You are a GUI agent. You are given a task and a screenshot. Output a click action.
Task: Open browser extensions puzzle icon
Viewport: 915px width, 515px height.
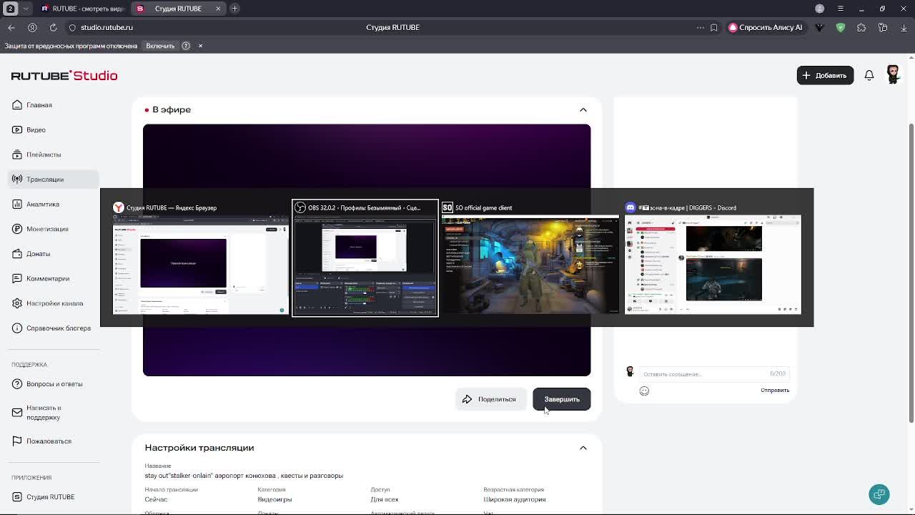pyautogui.click(x=861, y=27)
